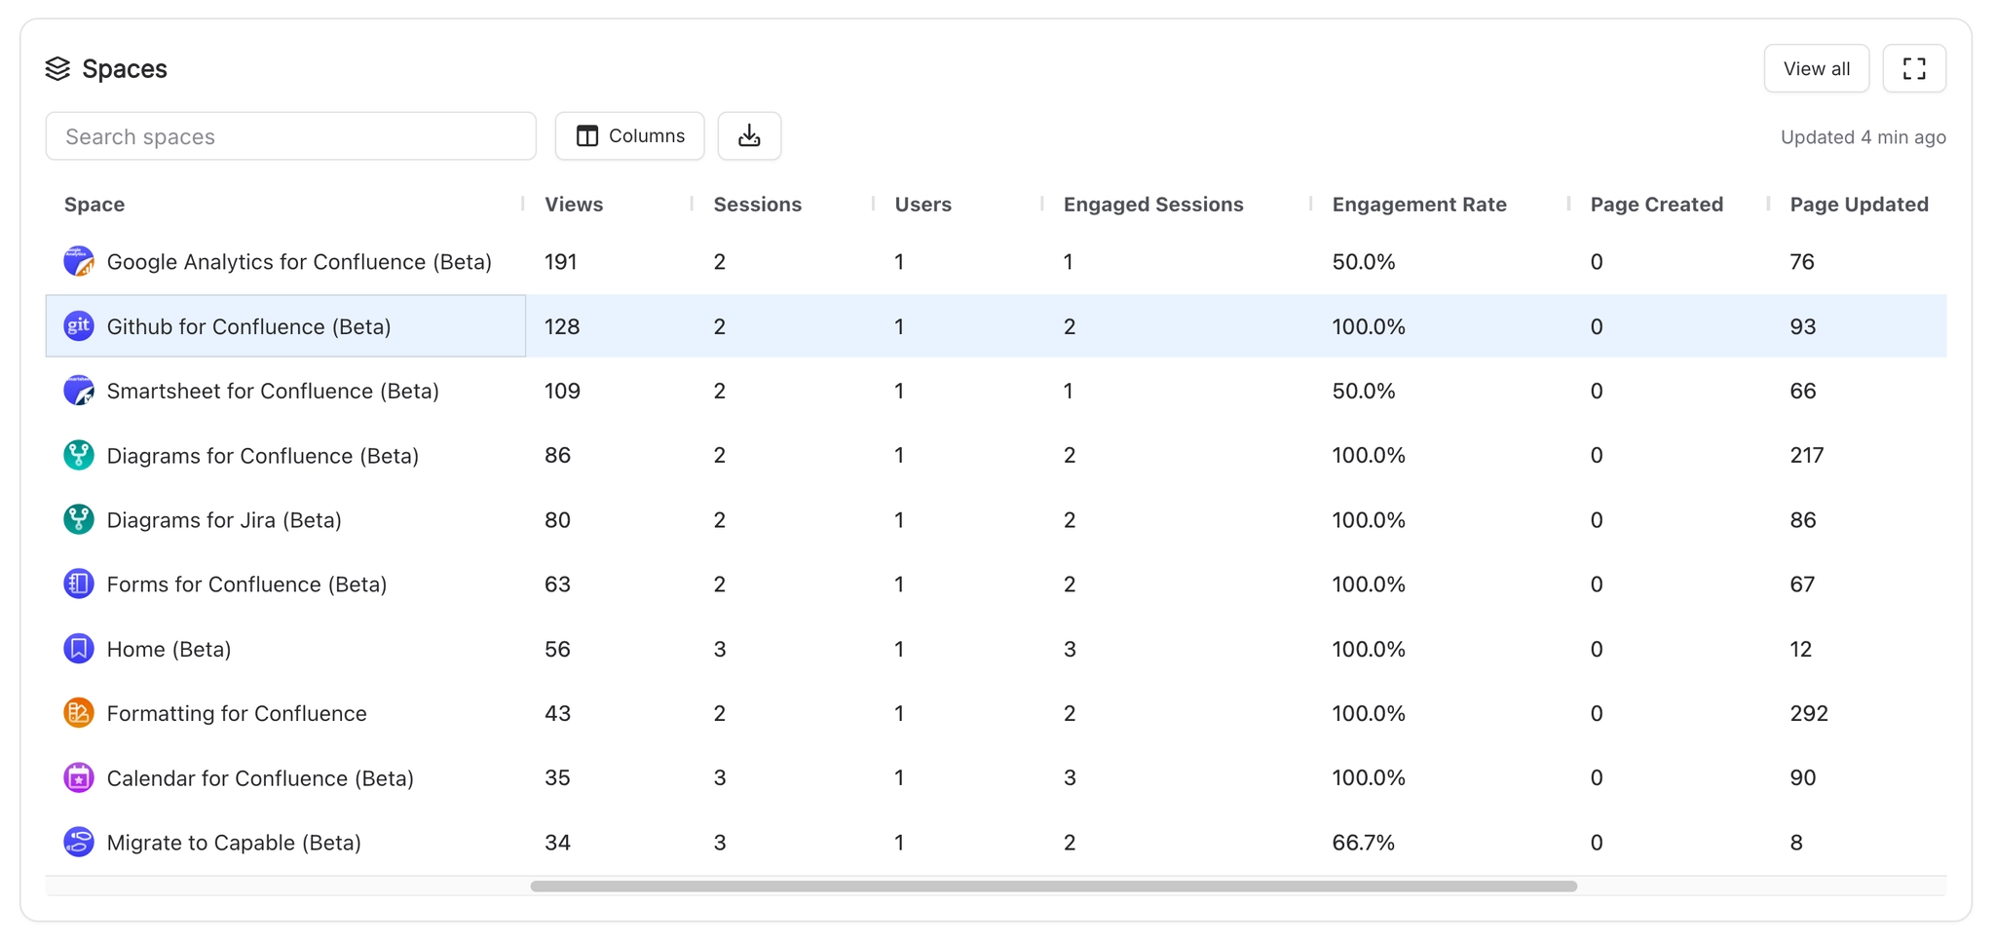Expand the table to fullscreen

pos(1914,68)
